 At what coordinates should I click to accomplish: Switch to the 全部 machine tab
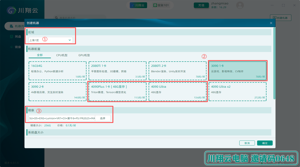click(x=40, y=55)
